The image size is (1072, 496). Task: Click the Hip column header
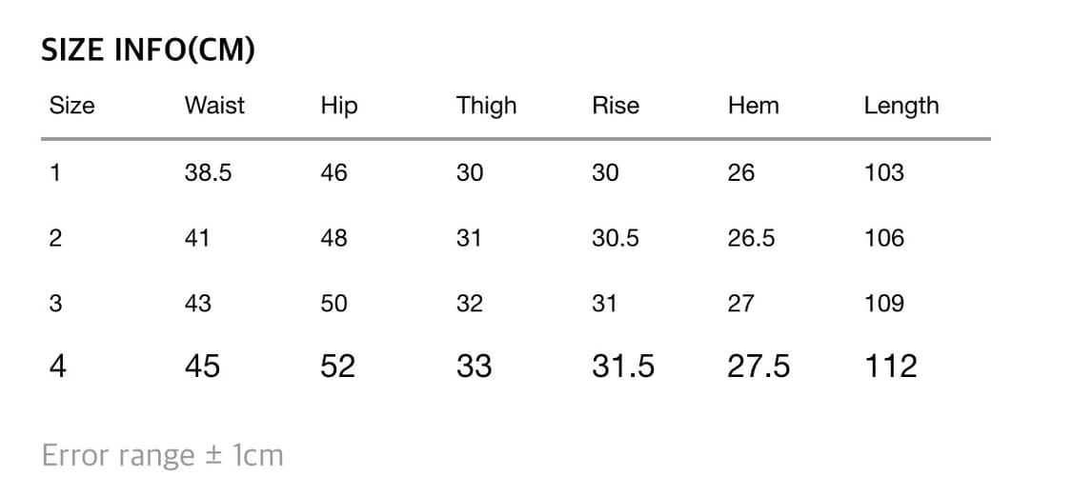[x=339, y=106]
